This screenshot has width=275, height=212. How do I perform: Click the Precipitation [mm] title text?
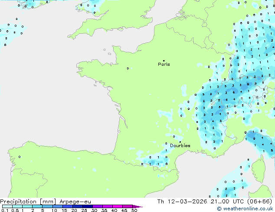click(x=28, y=202)
